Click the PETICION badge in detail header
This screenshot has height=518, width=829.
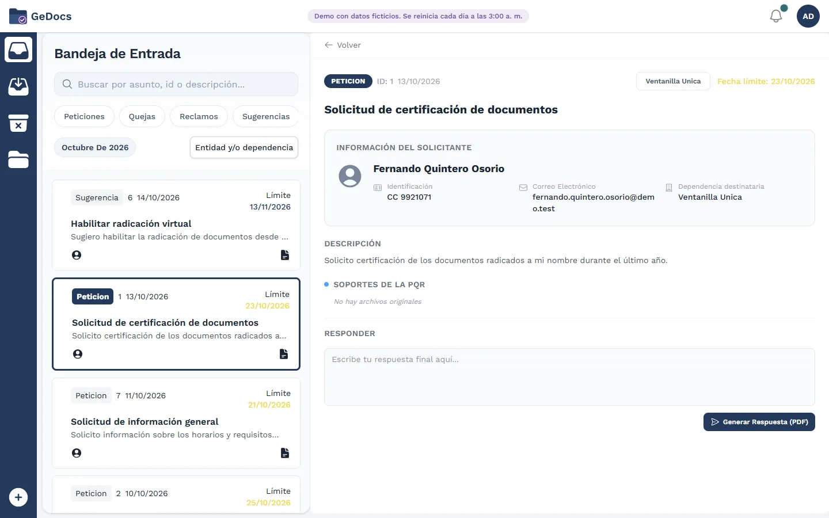click(x=348, y=81)
